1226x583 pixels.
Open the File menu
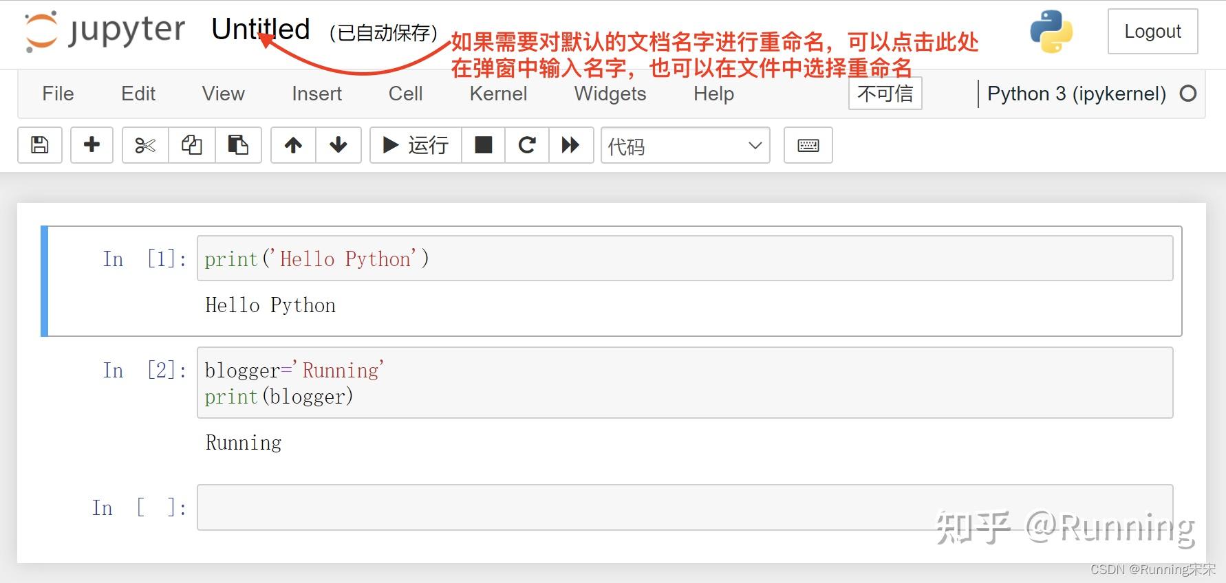[58, 93]
